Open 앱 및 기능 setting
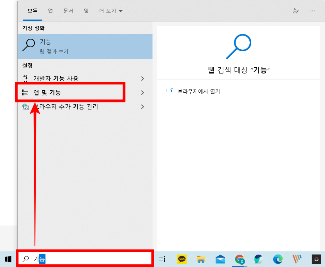Viewport: 325px width, 267px height. (85, 93)
